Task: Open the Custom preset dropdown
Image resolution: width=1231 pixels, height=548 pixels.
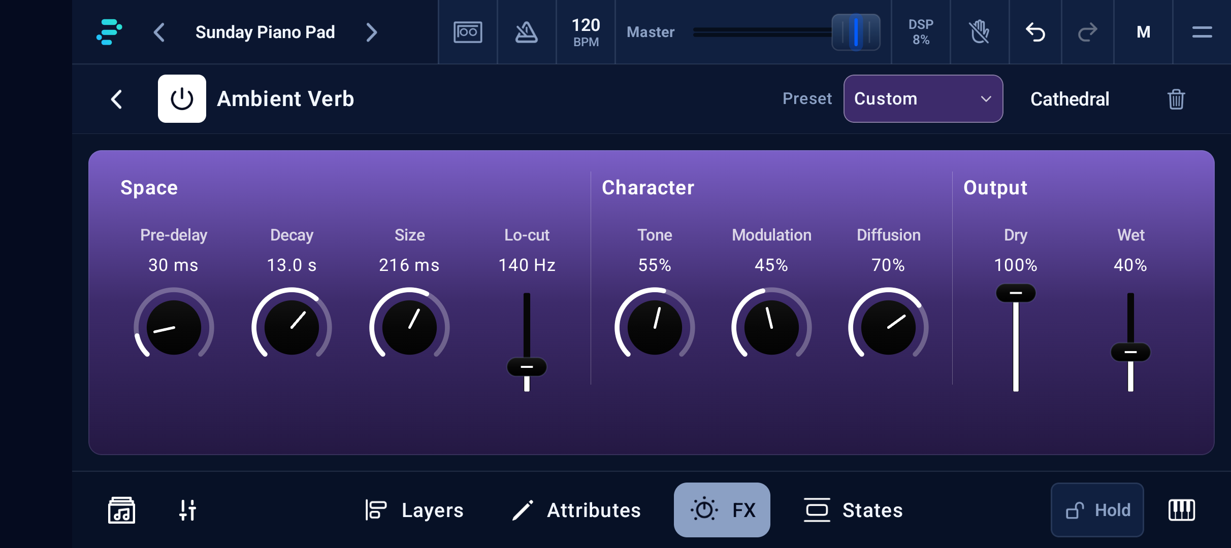Action: [923, 99]
